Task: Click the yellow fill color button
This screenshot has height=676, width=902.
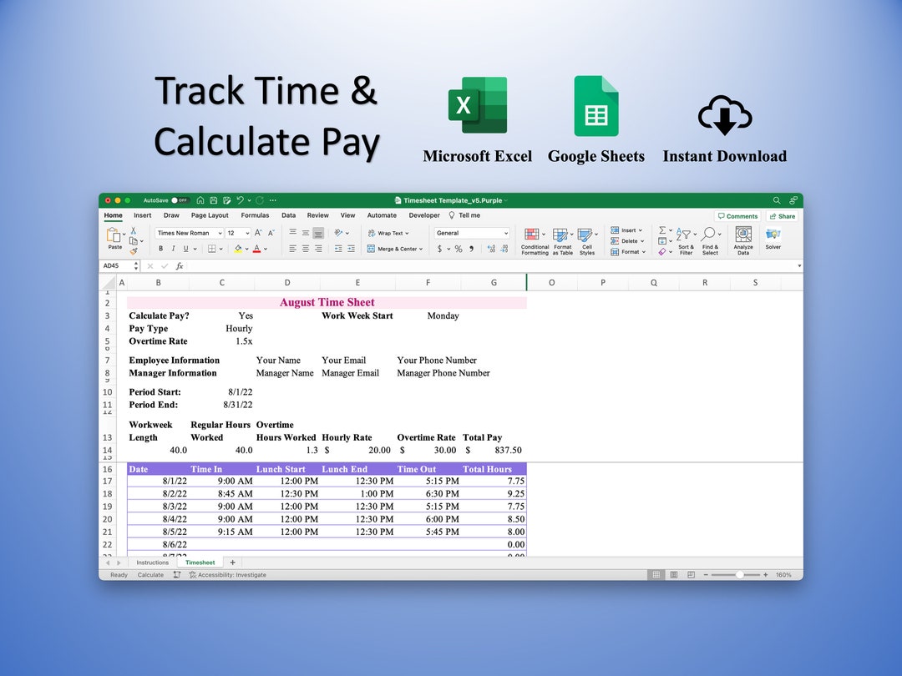Action: pyautogui.click(x=238, y=249)
